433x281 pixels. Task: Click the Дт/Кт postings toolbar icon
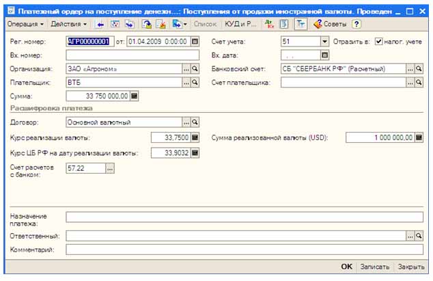click(x=271, y=24)
